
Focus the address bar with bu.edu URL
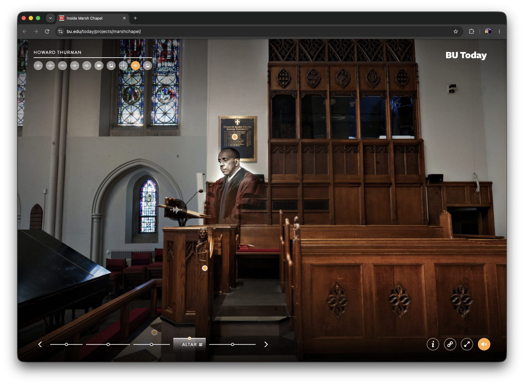point(259,31)
